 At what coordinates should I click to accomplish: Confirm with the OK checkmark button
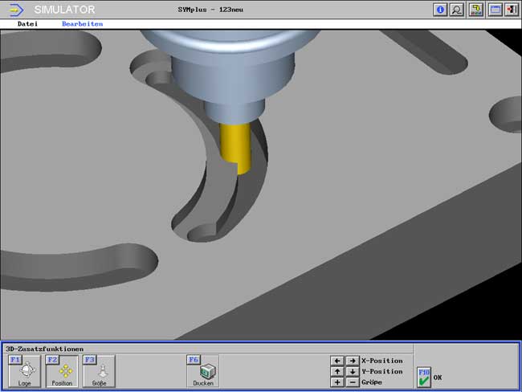click(x=424, y=378)
